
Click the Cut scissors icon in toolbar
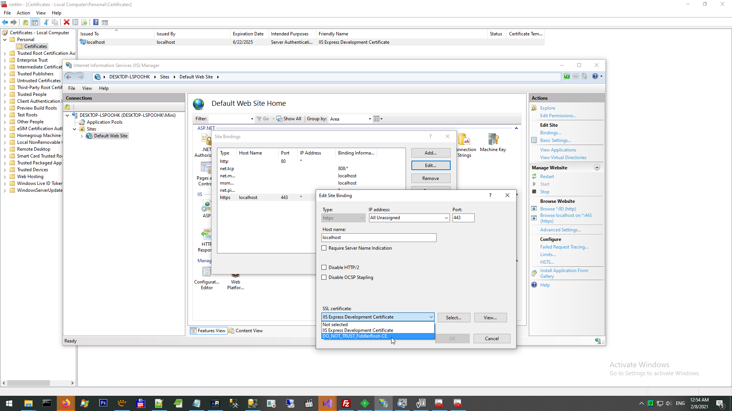click(46, 22)
